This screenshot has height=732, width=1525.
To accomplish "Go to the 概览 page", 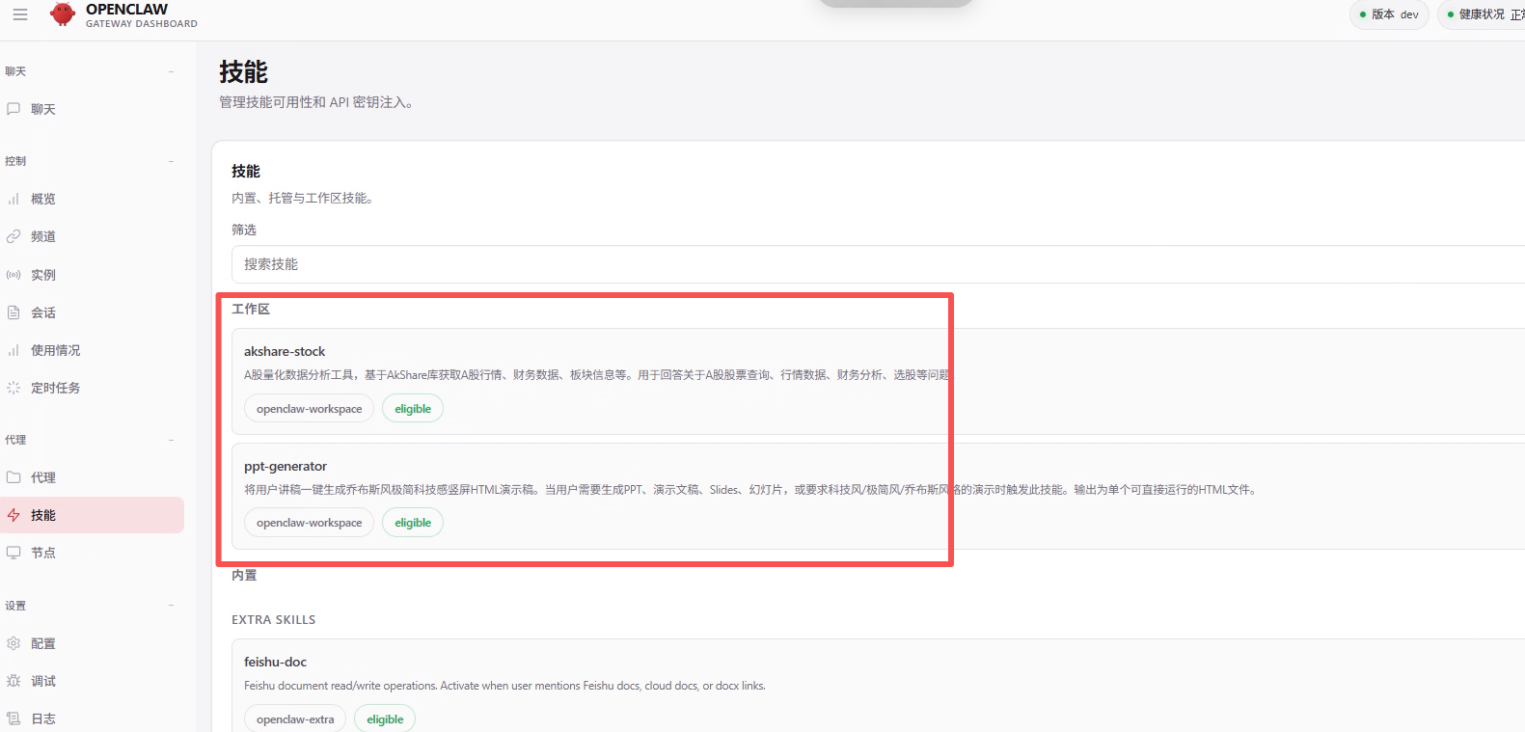I will (x=92, y=199).
